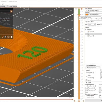Click the Name column header

click(x=87, y=27)
